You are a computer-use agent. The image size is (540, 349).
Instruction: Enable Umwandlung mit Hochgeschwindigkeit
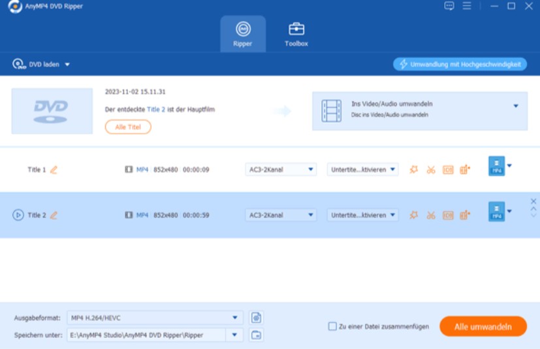(460, 65)
